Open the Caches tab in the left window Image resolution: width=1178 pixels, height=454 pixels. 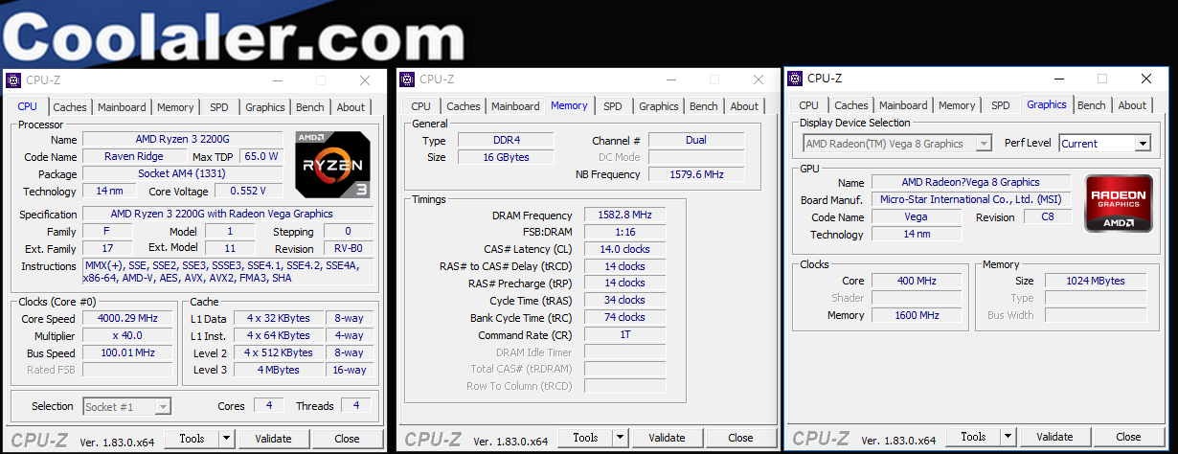click(70, 107)
